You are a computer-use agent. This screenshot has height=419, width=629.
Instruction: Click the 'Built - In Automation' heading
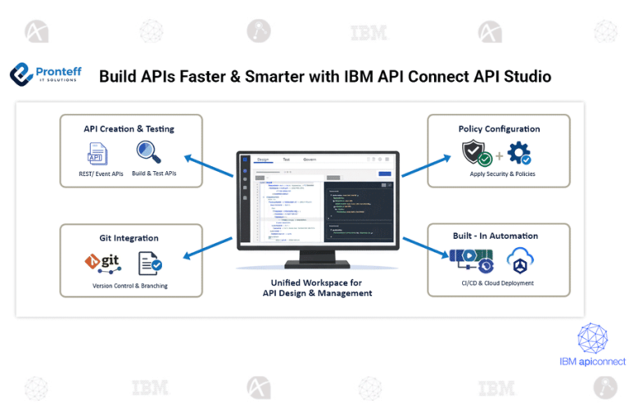pos(496,236)
